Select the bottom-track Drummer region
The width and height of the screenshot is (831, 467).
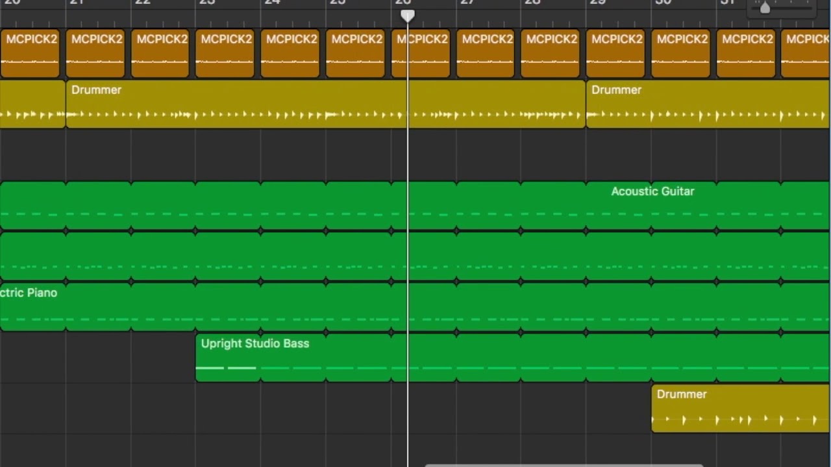pyautogui.click(x=741, y=408)
